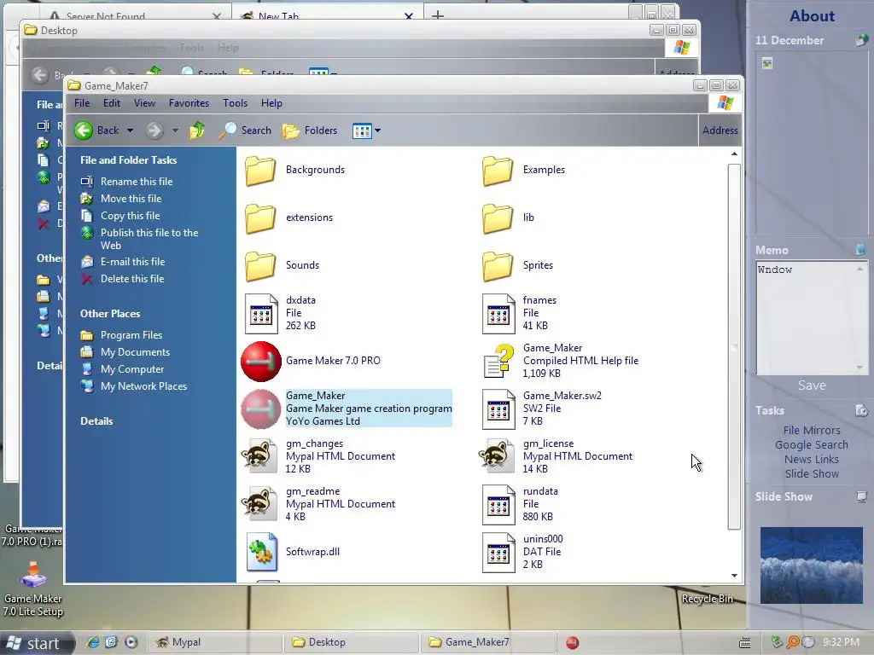This screenshot has width=874, height=655.
Task: Open the Edit menu in Game_Maker7
Action: pos(112,103)
